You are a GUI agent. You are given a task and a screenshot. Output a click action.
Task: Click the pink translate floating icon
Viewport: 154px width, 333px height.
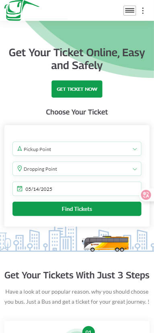[x=146, y=195]
